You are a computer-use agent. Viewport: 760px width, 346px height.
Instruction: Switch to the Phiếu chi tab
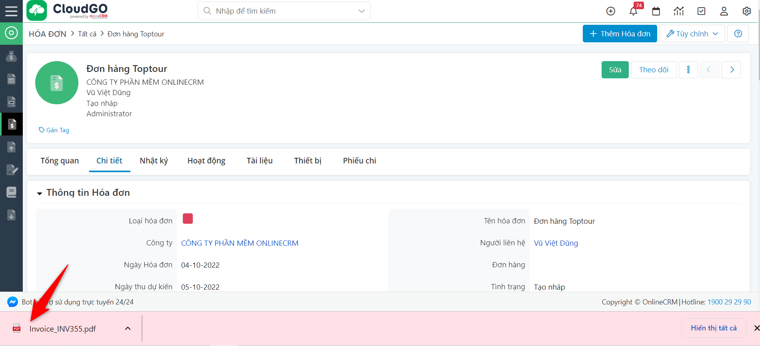point(359,161)
